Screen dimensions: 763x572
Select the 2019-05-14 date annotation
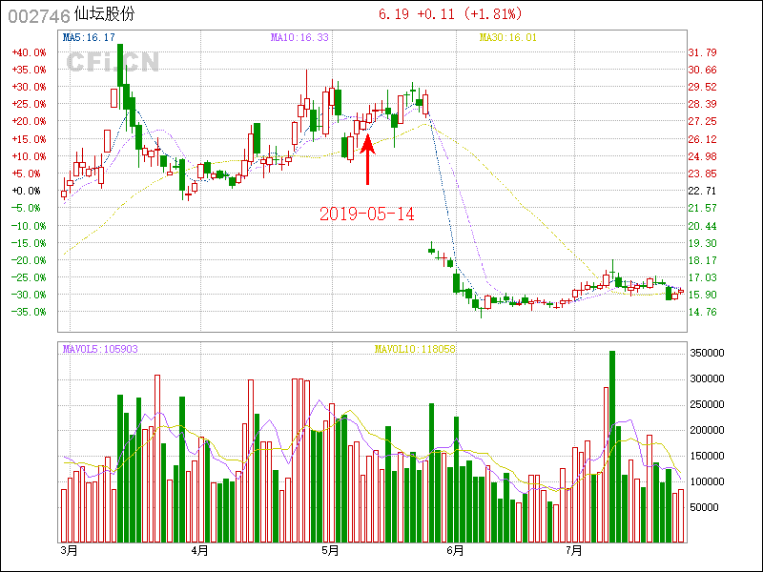367,214
